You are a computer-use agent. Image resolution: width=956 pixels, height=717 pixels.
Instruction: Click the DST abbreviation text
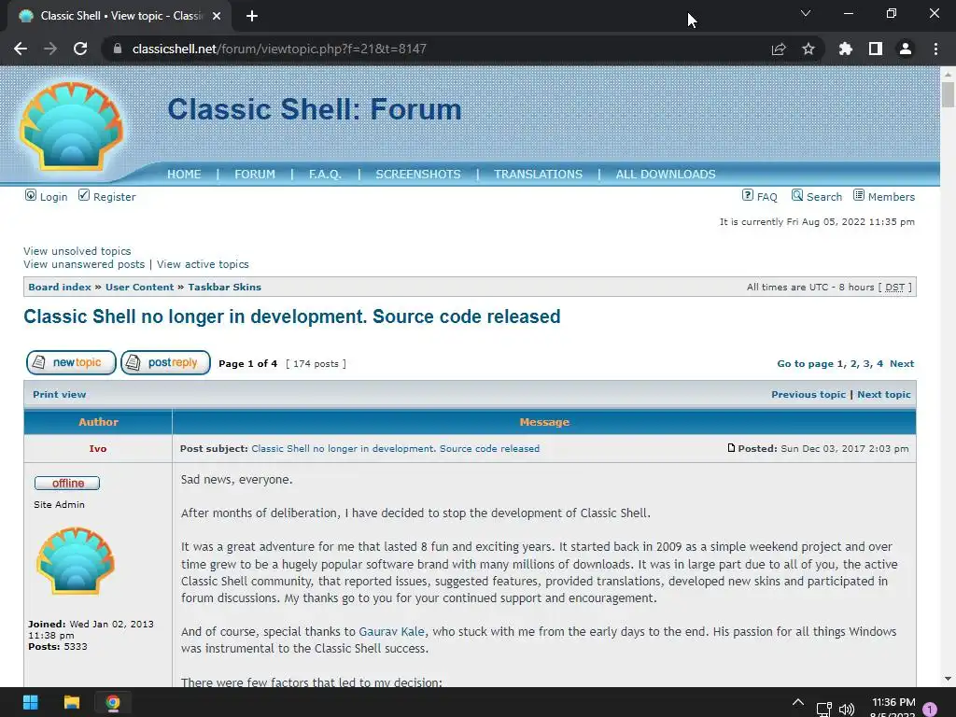pos(894,288)
